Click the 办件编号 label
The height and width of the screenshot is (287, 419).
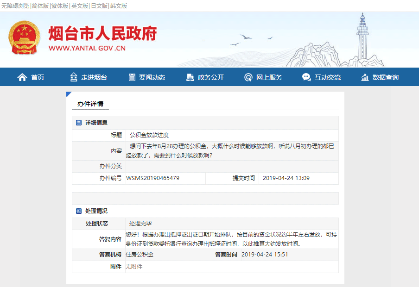111,178
